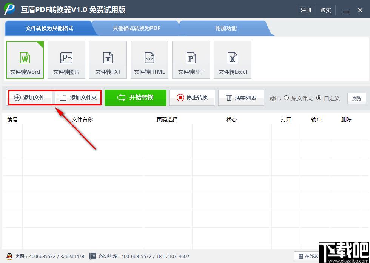This screenshot has height=263, width=370.
Task: Choose 原文件夹 output radio button
Action: (x=286, y=98)
